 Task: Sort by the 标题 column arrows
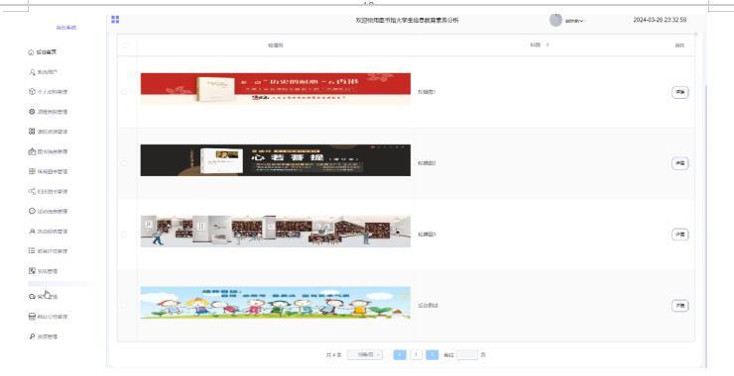point(548,46)
